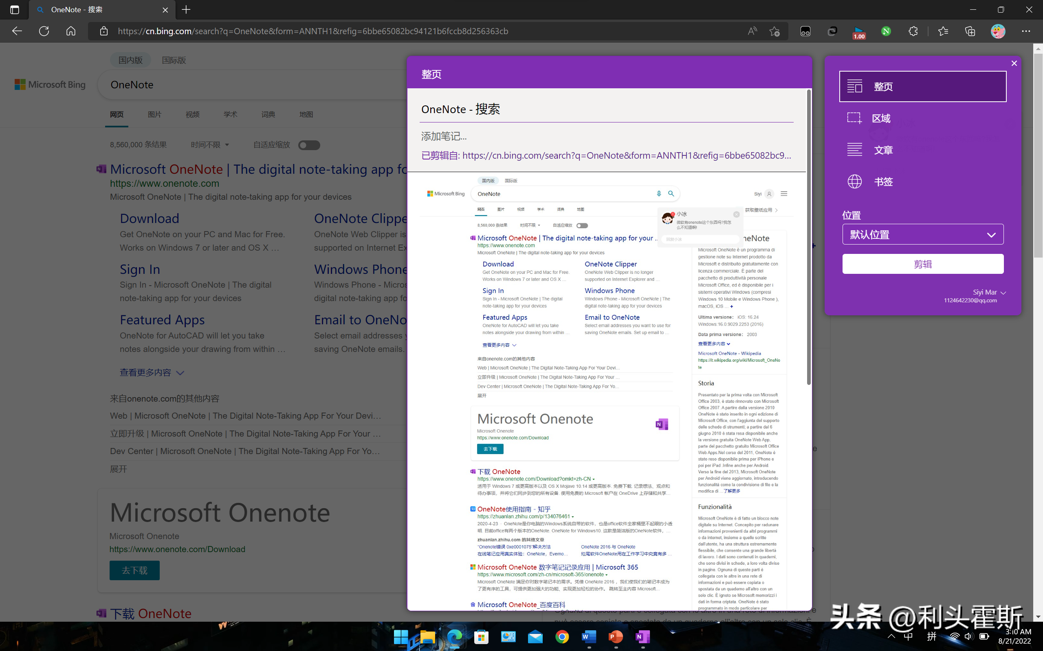
Task: Open the tab actions menu icon
Action: point(15,9)
